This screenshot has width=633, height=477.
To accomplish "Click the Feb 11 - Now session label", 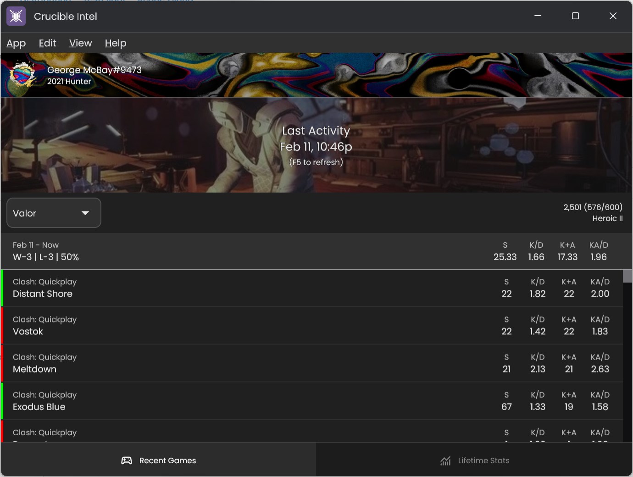I will tap(36, 245).
